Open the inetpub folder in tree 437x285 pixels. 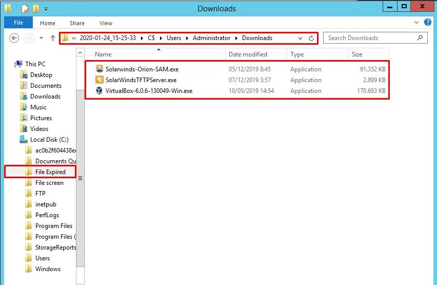[46, 204]
